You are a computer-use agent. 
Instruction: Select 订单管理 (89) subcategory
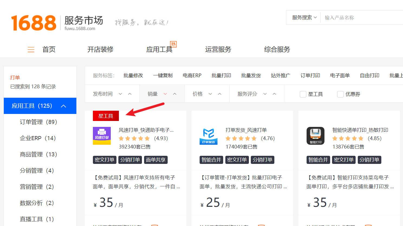[x=38, y=122]
